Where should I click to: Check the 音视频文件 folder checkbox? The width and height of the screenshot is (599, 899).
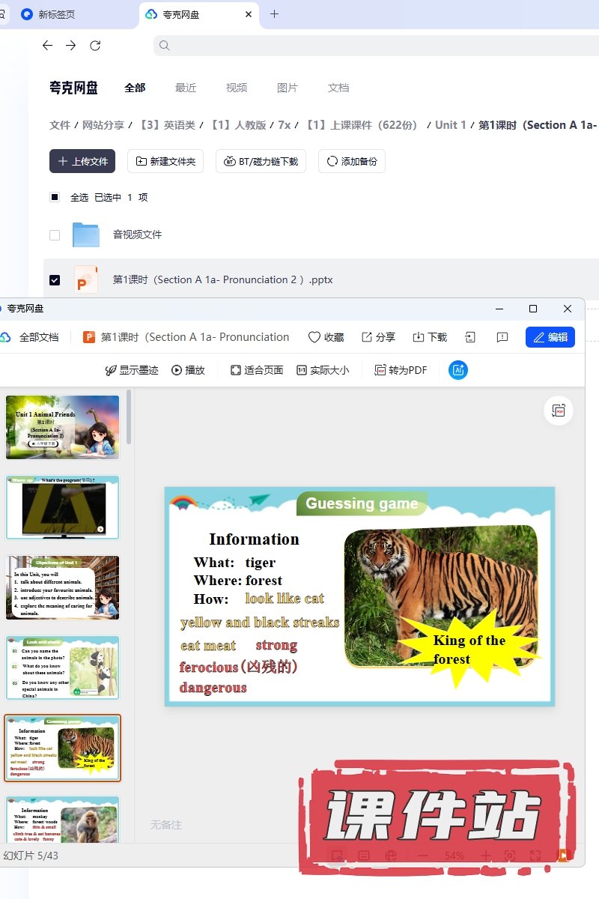(x=55, y=234)
